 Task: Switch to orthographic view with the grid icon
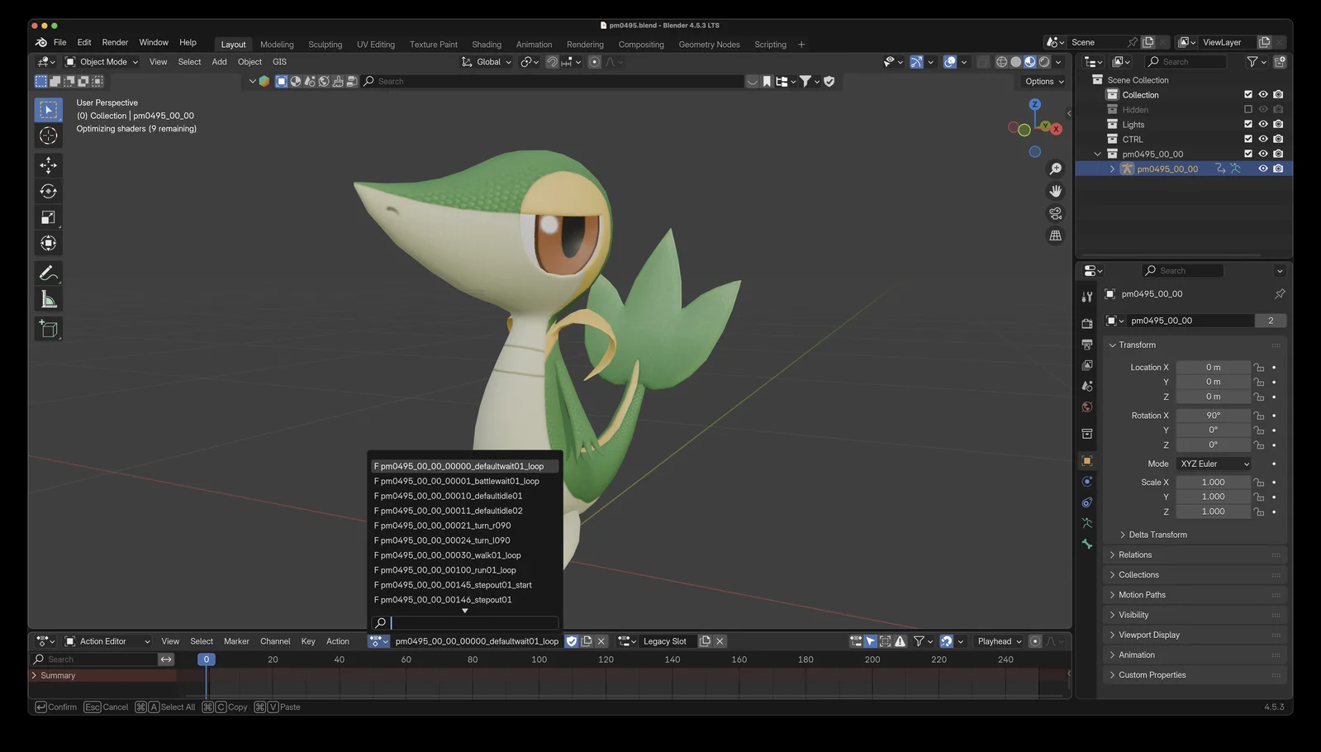(x=1055, y=236)
